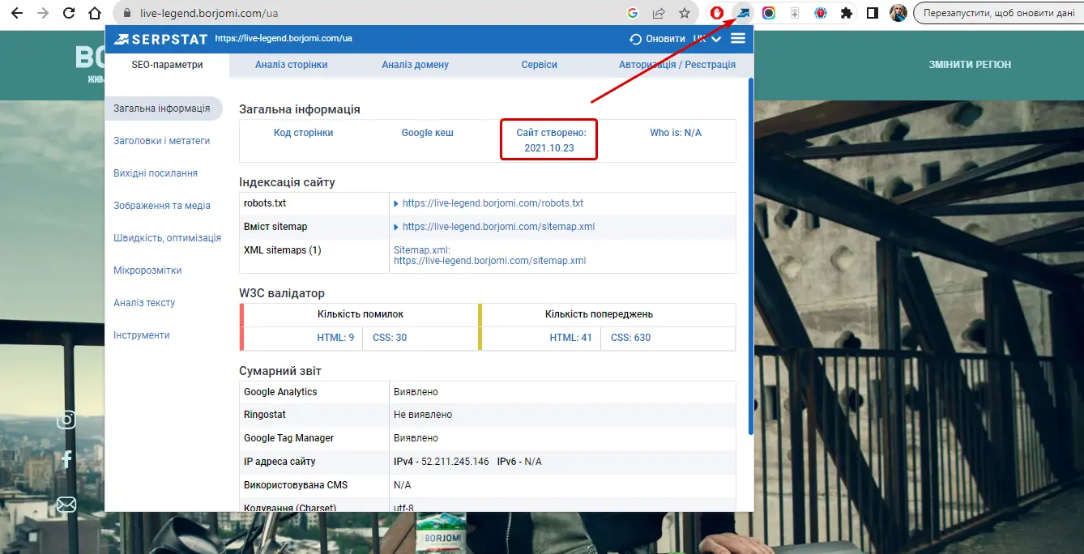The width and height of the screenshot is (1084, 554).
Task: Click the share page icon
Action: click(659, 13)
